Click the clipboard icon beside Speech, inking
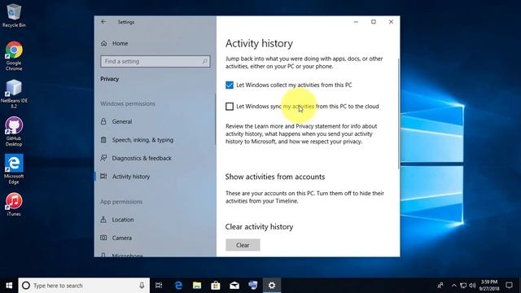 [x=103, y=140]
